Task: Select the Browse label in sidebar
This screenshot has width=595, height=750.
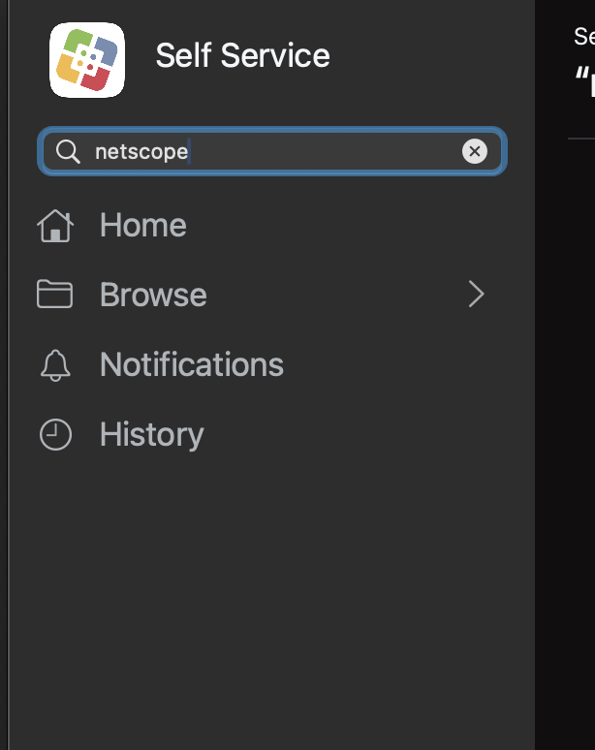Action: (153, 295)
